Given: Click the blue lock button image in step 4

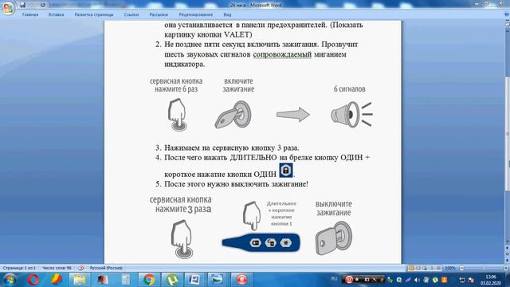Looking at the screenshot, I should pyautogui.click(x=286, y=171).
